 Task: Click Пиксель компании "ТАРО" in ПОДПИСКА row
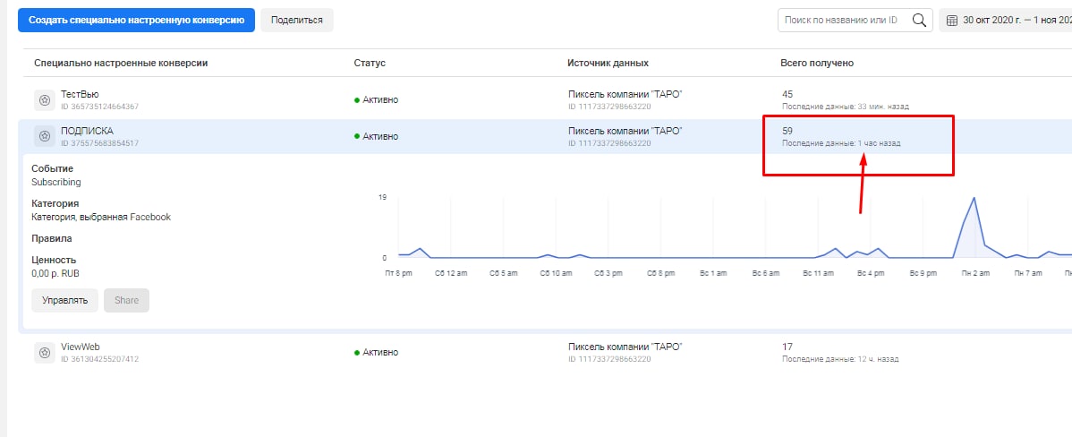[625, 131]
